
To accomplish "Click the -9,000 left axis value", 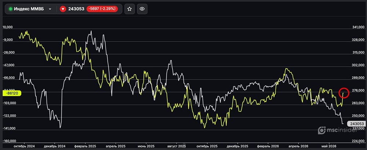I will (8, 40).
